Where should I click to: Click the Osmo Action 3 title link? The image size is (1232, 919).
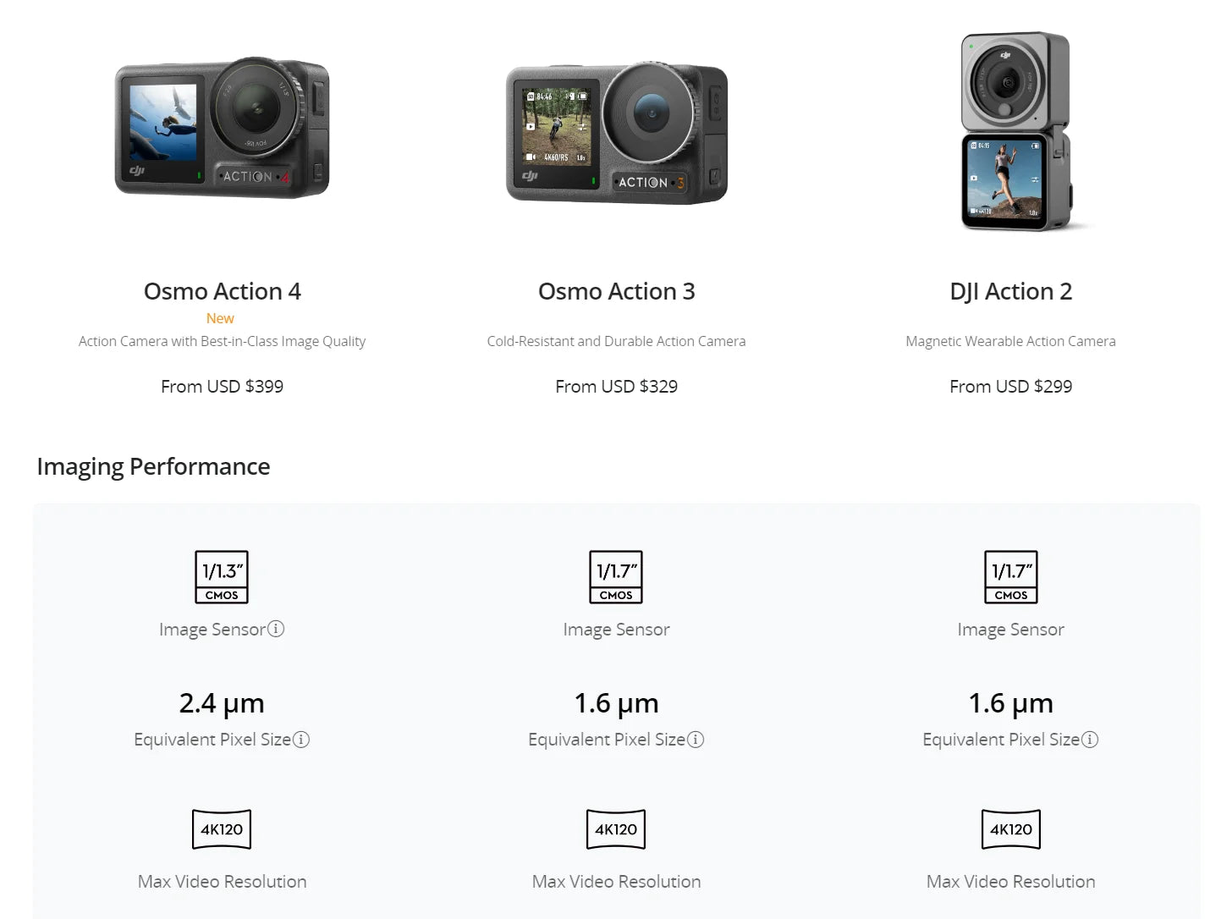click(616, 291)
